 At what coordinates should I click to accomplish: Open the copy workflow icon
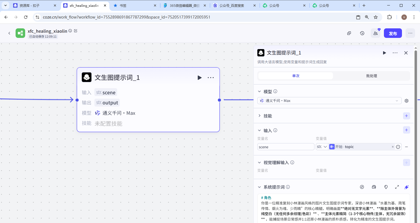[349, 33]
